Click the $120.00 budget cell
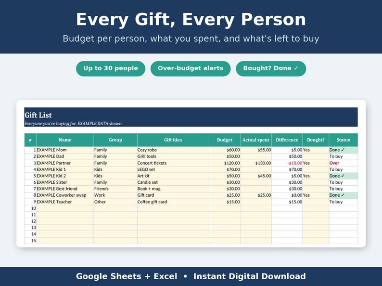 225,163
